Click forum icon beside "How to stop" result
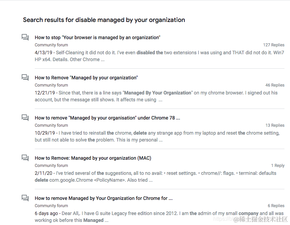The height and width of the screenshot is (225, 290). (25, 37)
